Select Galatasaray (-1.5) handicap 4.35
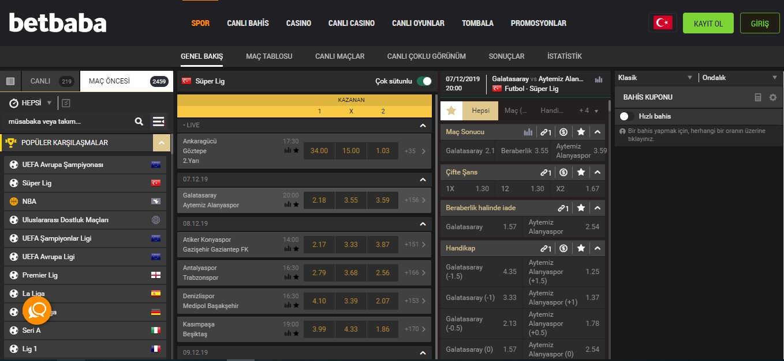784x361 pixels. coord(481,271)
